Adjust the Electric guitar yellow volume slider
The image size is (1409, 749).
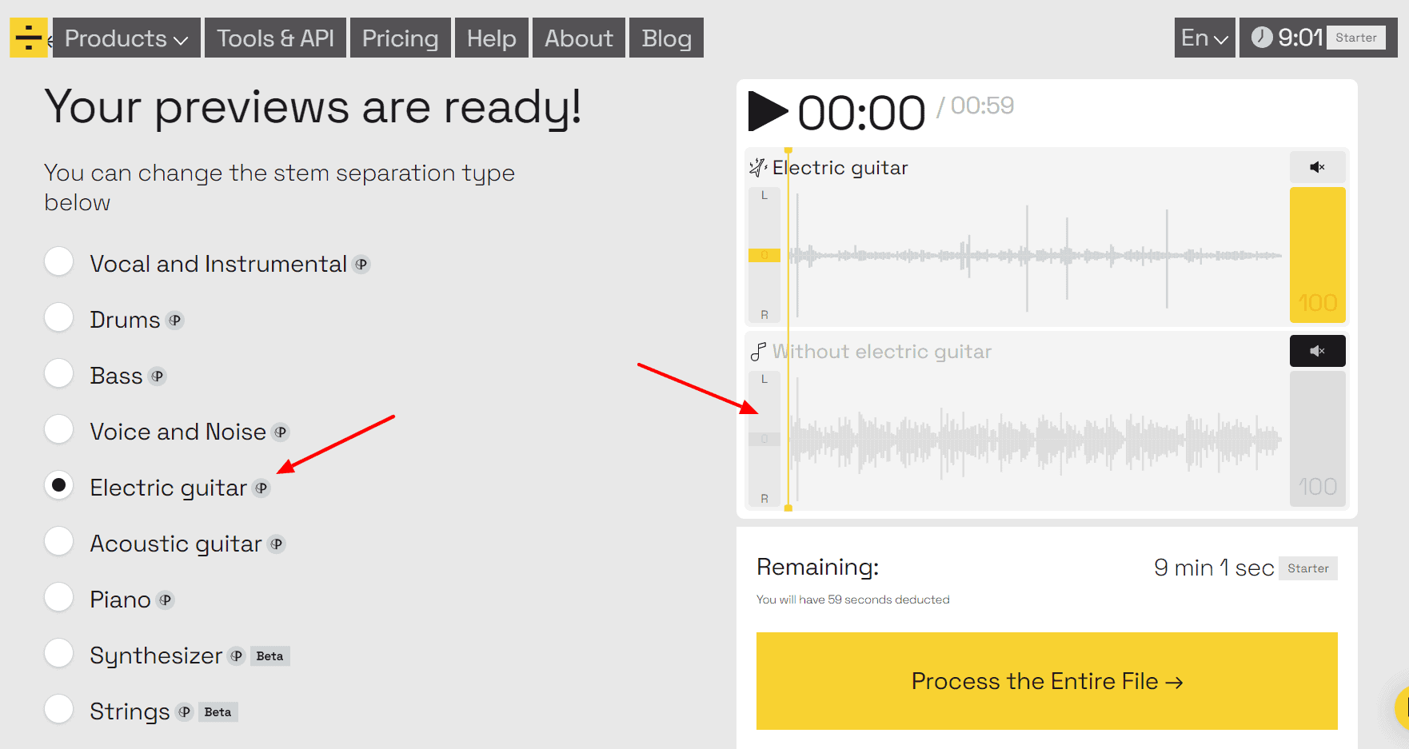point(1317,255)
